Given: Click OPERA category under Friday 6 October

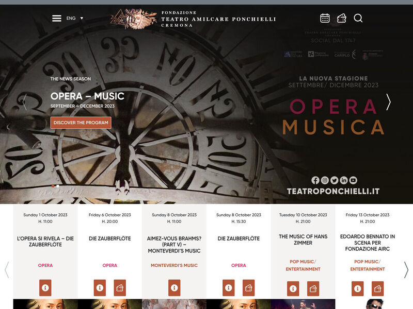Looking at the screenshot, I should click(110, 265).
